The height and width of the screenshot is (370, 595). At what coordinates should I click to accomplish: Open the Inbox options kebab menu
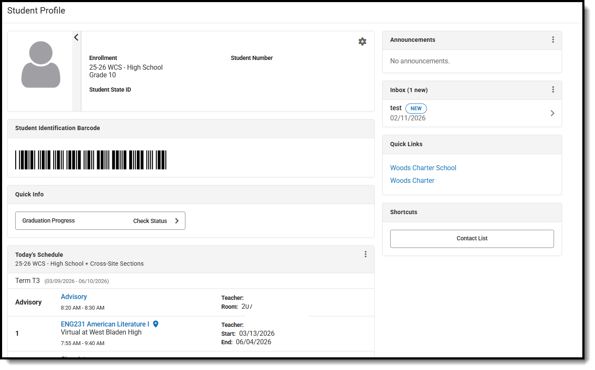pyautogui.click(x=553, y=90)
